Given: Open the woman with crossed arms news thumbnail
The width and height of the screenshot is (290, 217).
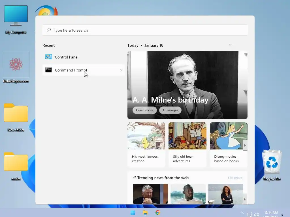Looking at the screenshot, I should coord(226,194).
